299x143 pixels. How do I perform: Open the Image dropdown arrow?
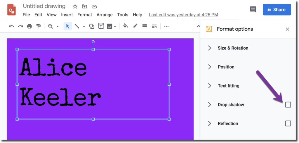coord(115,27)
